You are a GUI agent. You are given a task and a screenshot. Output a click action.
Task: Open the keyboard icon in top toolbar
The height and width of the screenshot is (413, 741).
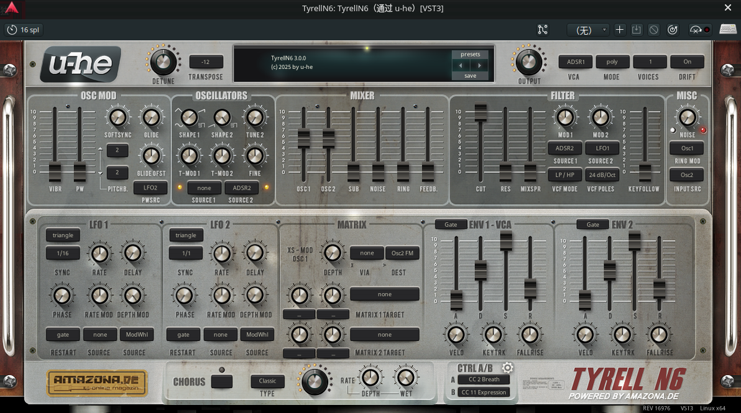point(728,30)
